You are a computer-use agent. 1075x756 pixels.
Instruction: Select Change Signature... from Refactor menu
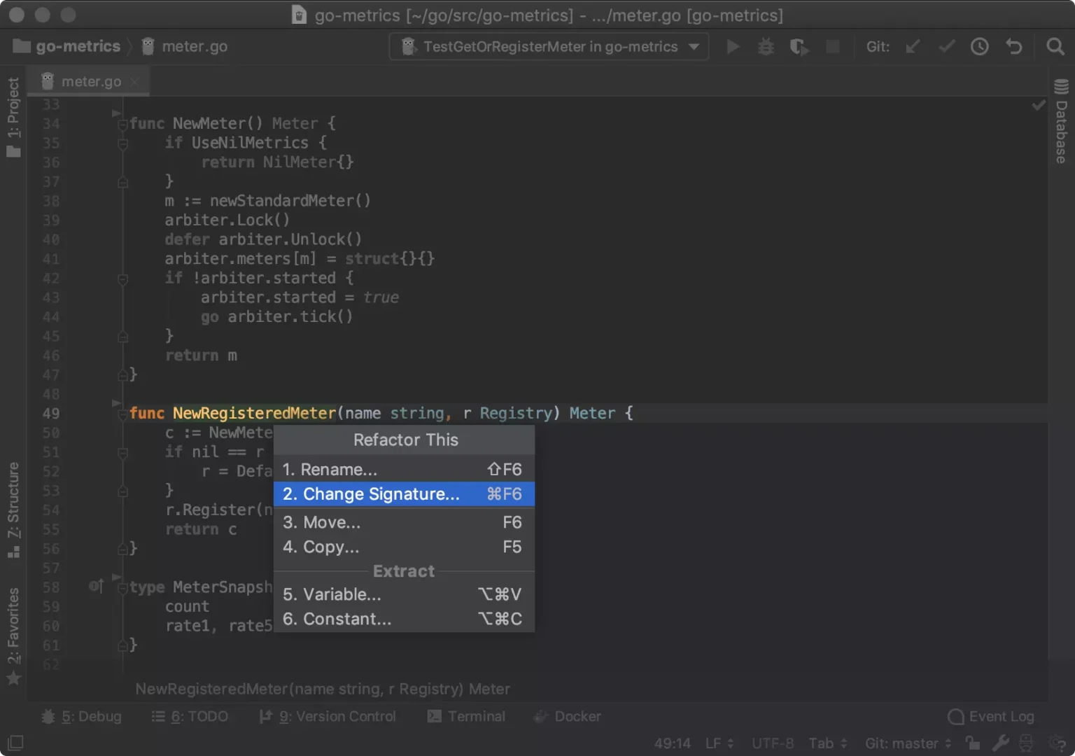404,494
